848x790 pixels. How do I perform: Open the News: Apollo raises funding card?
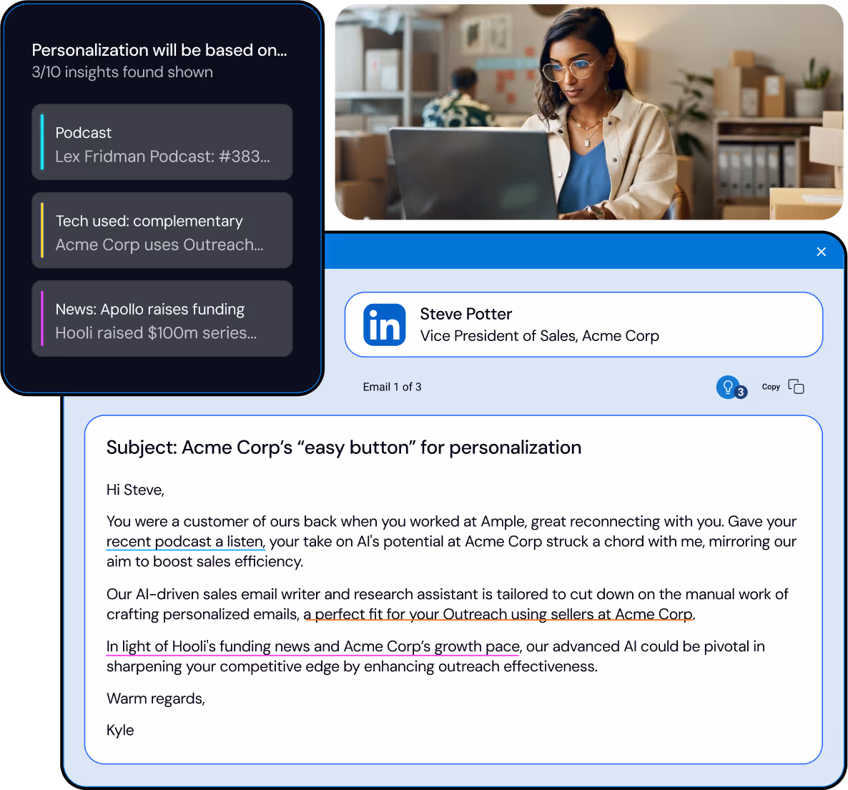(162, 318)
